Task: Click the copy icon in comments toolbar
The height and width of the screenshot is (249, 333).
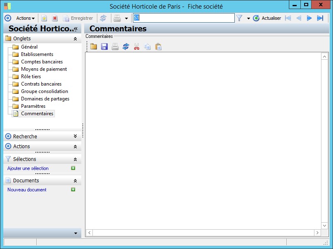Action: click(x=147, y=47)
